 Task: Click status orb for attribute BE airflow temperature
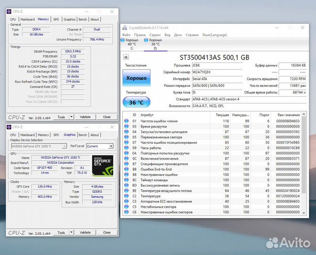click(x=126, y=191)
